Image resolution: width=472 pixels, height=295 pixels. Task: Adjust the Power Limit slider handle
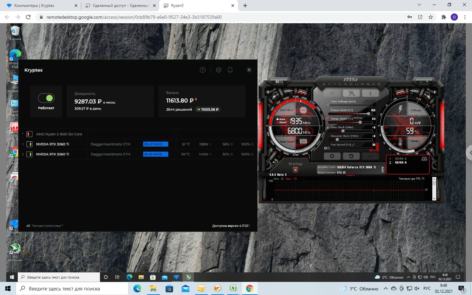pos(368,114)
